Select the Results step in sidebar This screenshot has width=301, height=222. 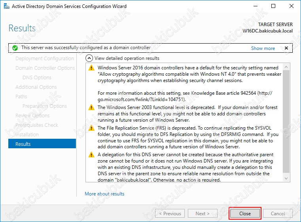(42, 144)
